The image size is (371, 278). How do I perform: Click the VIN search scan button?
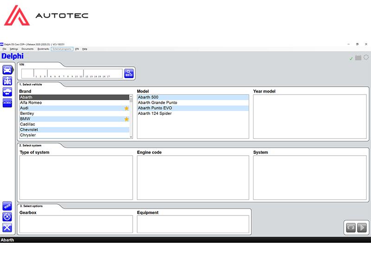point(129,73)
